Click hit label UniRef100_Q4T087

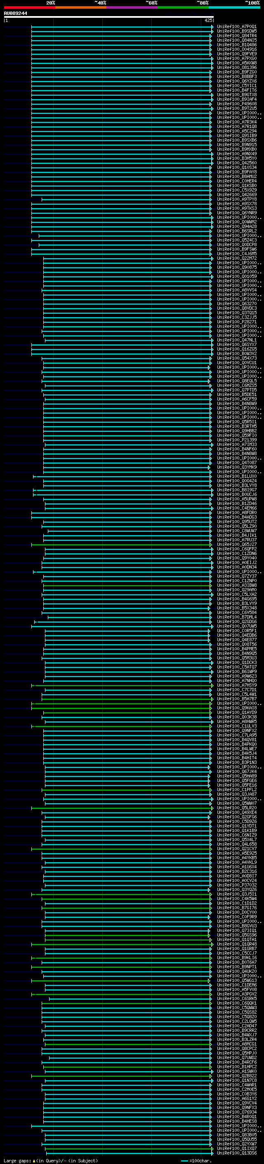236,463
